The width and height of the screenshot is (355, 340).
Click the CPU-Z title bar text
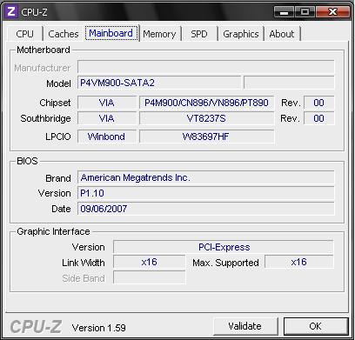click(34, 12)
